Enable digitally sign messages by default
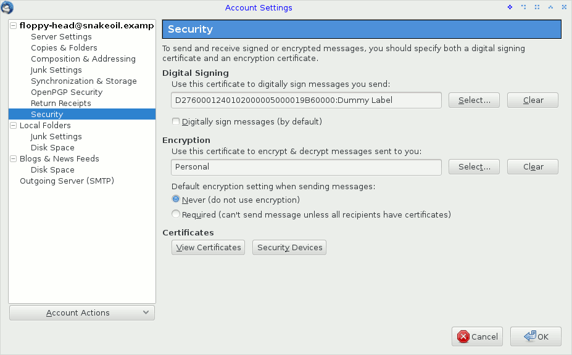 175,121
